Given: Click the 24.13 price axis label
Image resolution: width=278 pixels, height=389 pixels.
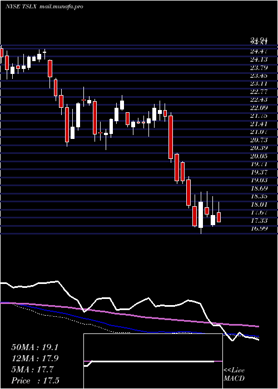Looking at the screenshot, I should coord(259,59).
